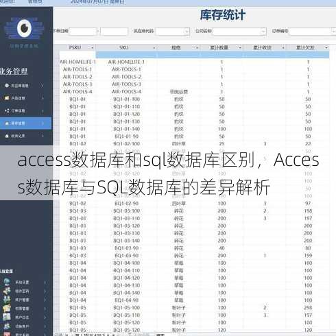
Task: Expand the 收货记录 chevron
Action: tap(43, 136)
